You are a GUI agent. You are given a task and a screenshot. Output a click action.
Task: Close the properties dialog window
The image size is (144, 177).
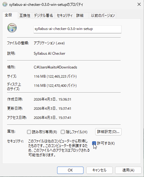click(139, 4)
